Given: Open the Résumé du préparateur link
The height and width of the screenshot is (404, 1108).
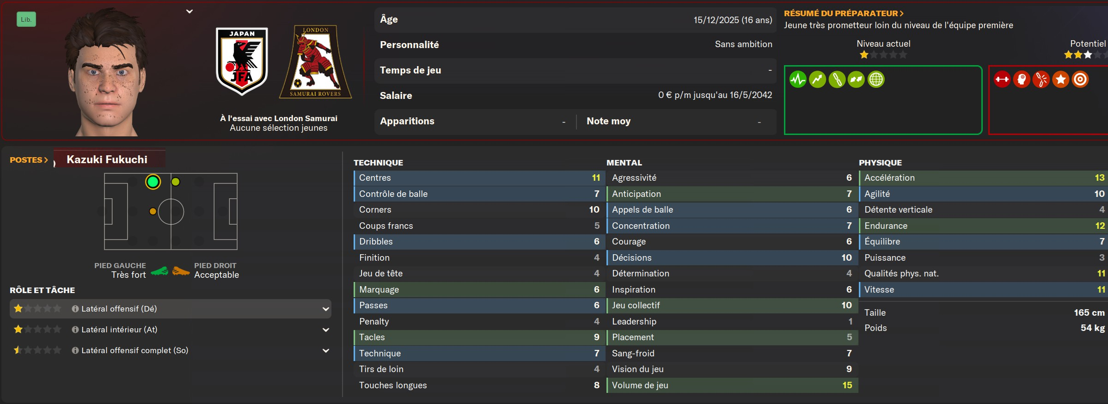Looking at the screenshot, I should (x=843, y=13).
